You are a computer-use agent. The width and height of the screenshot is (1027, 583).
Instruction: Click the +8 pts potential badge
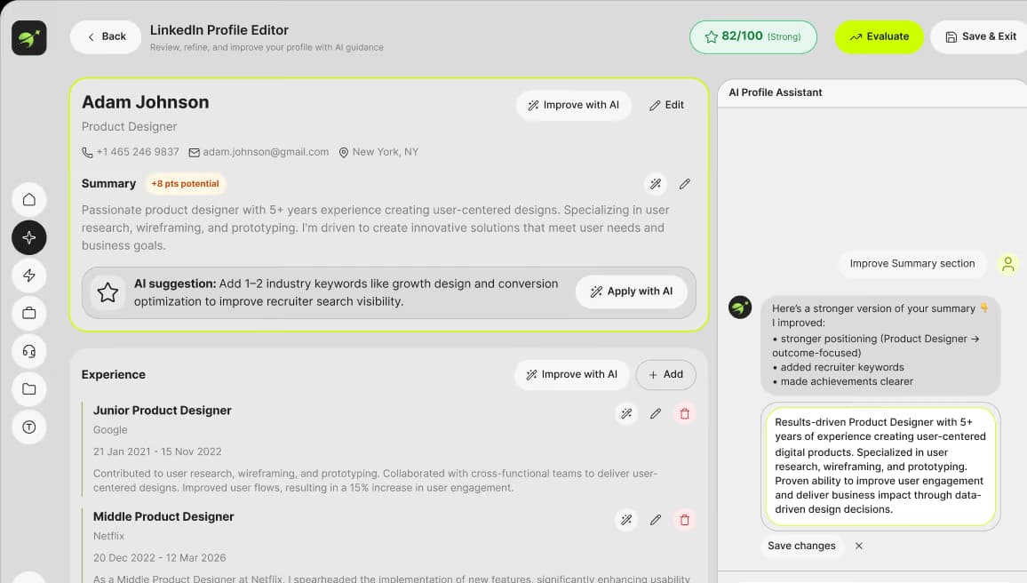pyautogui.click(x=186, y=183)
